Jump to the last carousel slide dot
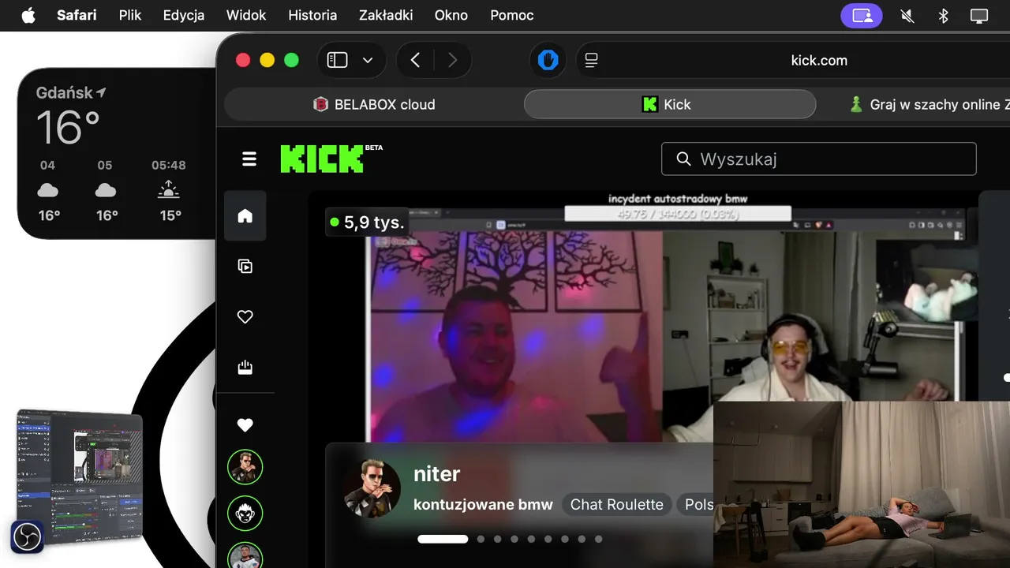Image resolution: width=1010 pixels, height=568 pixels. click(599, 540)
